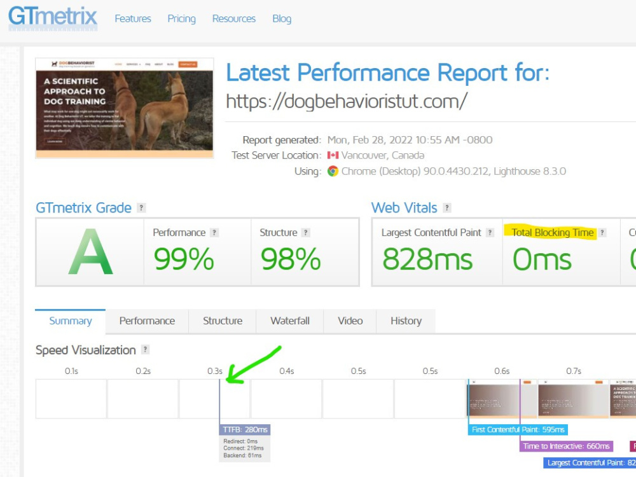Select the Summary tab

coord(71,321)
